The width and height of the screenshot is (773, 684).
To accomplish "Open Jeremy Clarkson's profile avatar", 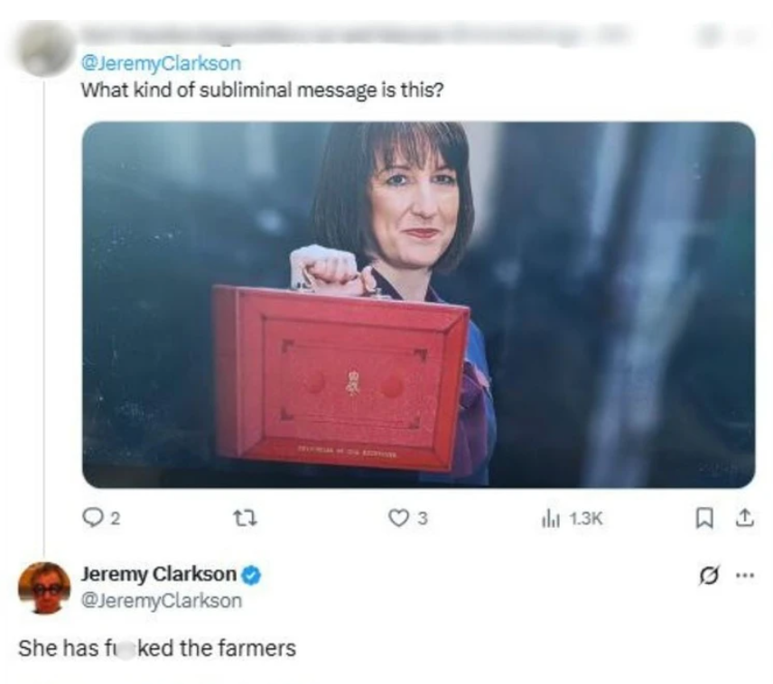I will tap(44, 588).
